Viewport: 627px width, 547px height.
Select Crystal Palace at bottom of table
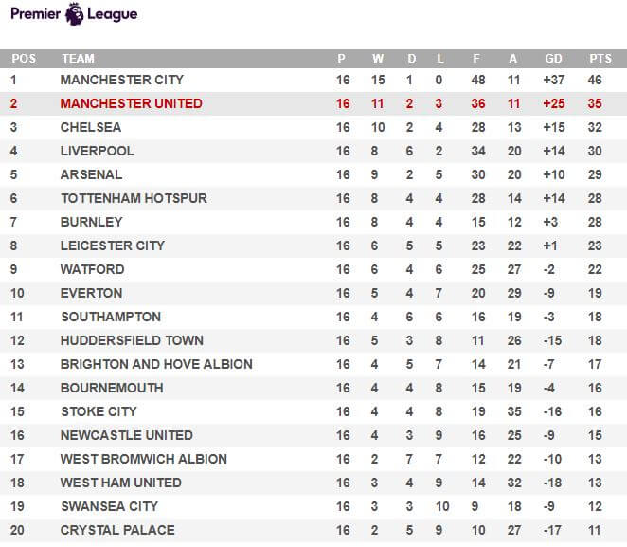(x=117, y=530)
